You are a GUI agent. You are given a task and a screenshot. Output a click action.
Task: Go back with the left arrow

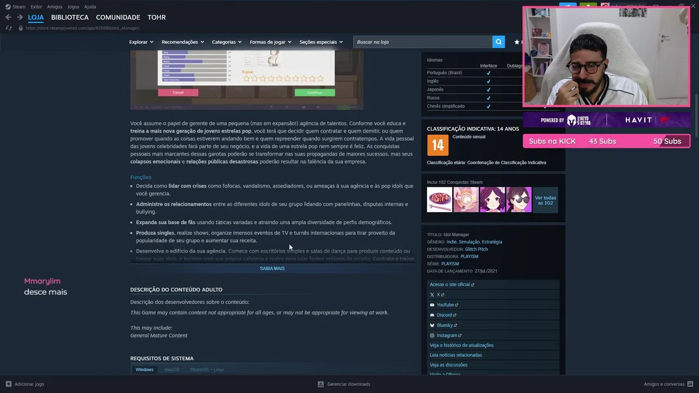coord(8,17)
